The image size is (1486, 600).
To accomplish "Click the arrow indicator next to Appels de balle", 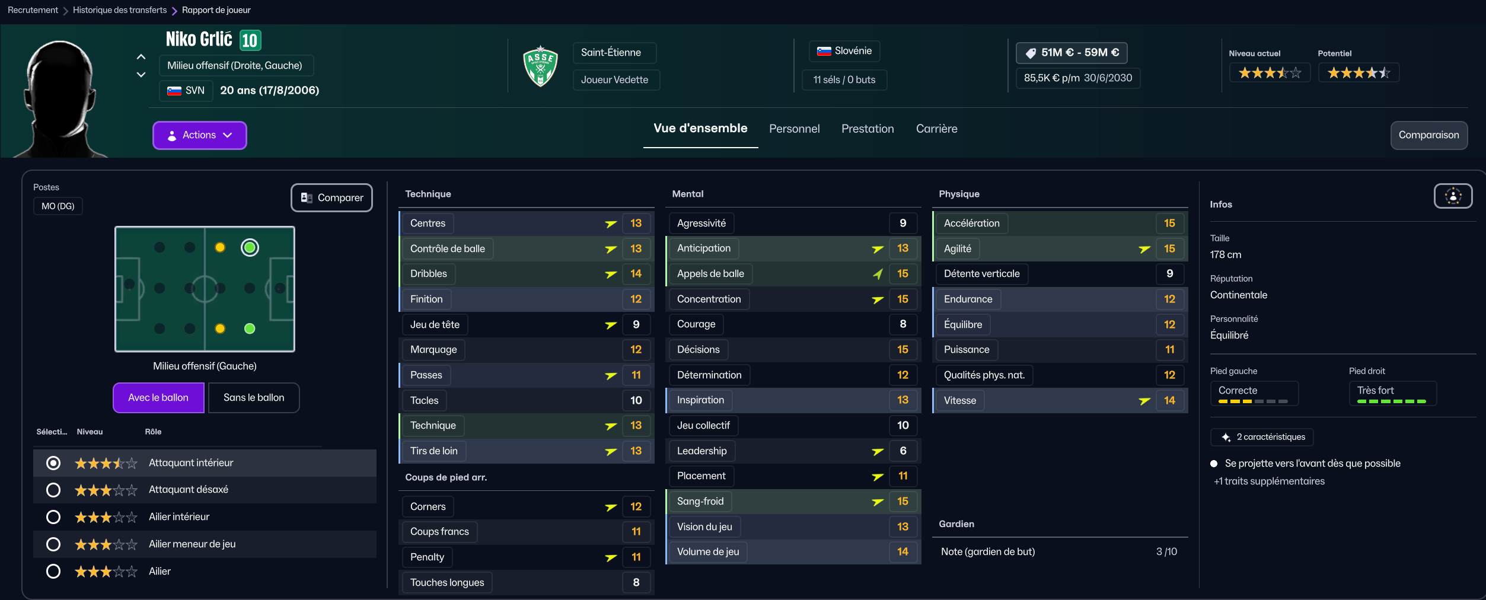I will click(878, 274).
